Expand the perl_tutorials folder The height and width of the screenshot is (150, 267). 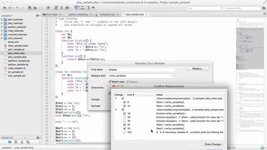pyautogui.click(x=2, y=20)
